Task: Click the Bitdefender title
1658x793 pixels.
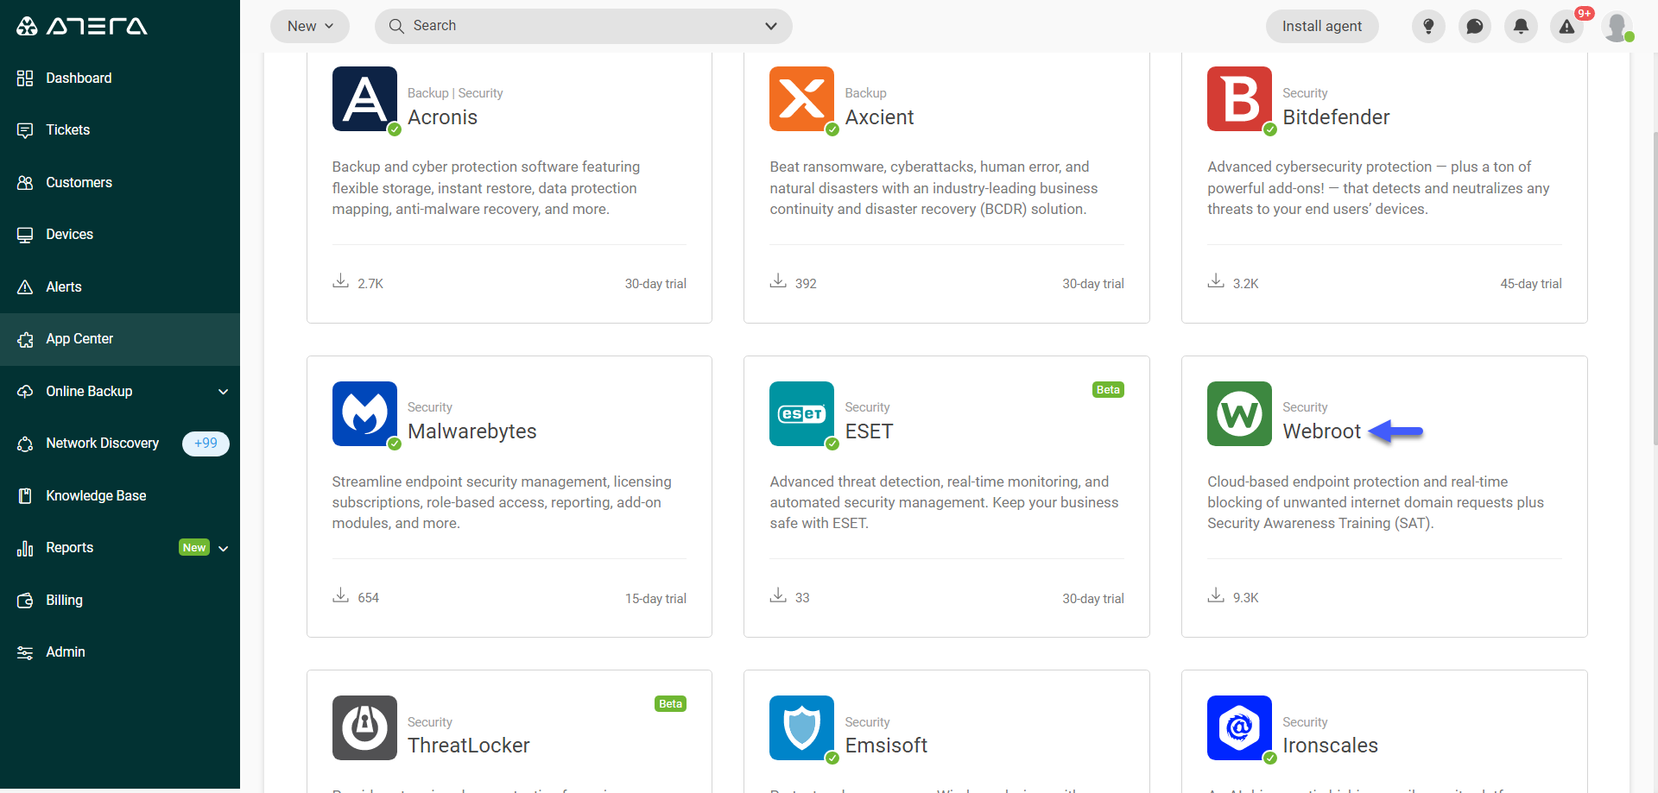Action: tap(1336, 117)
